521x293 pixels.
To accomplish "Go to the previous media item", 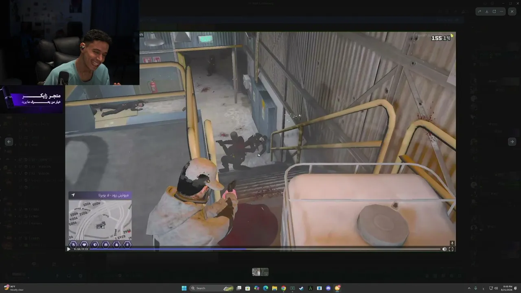I will click(9, 142).
